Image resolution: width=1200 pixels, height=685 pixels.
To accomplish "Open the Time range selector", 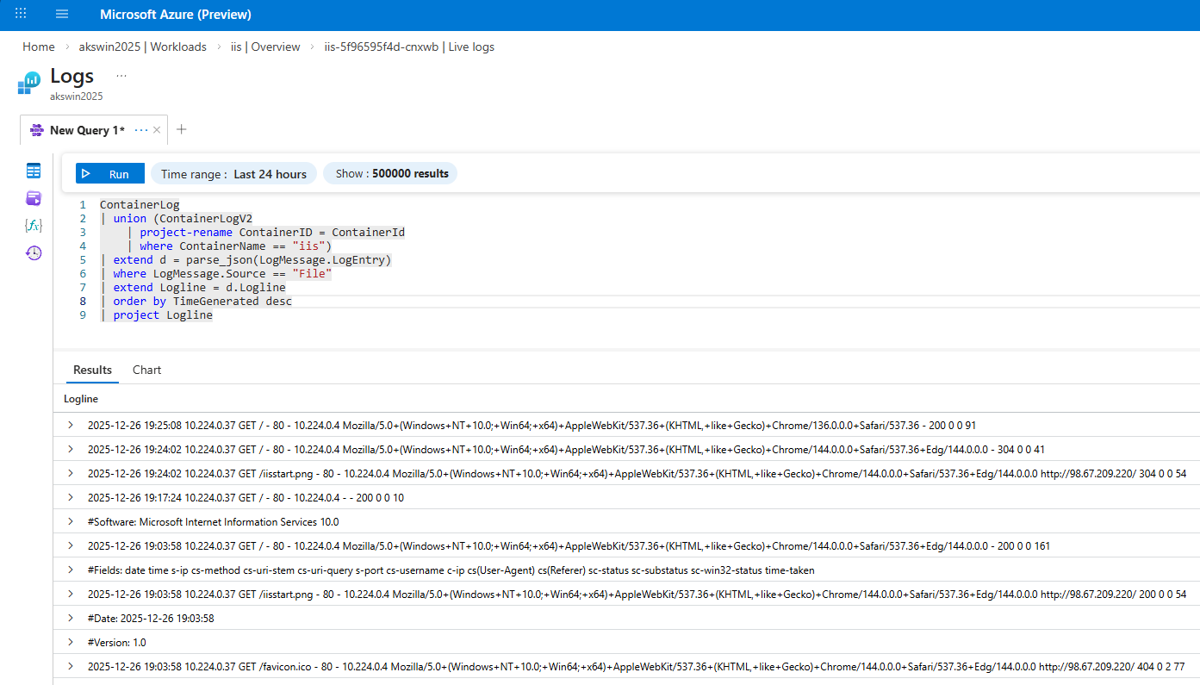I will pyautogui.click(x=233, y=173).
